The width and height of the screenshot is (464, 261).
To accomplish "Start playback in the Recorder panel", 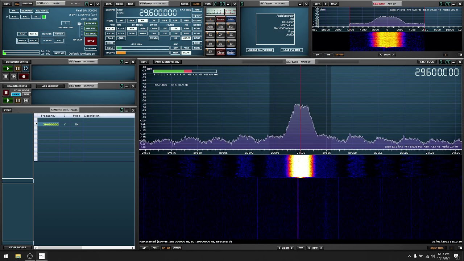I will click(8, 69).
